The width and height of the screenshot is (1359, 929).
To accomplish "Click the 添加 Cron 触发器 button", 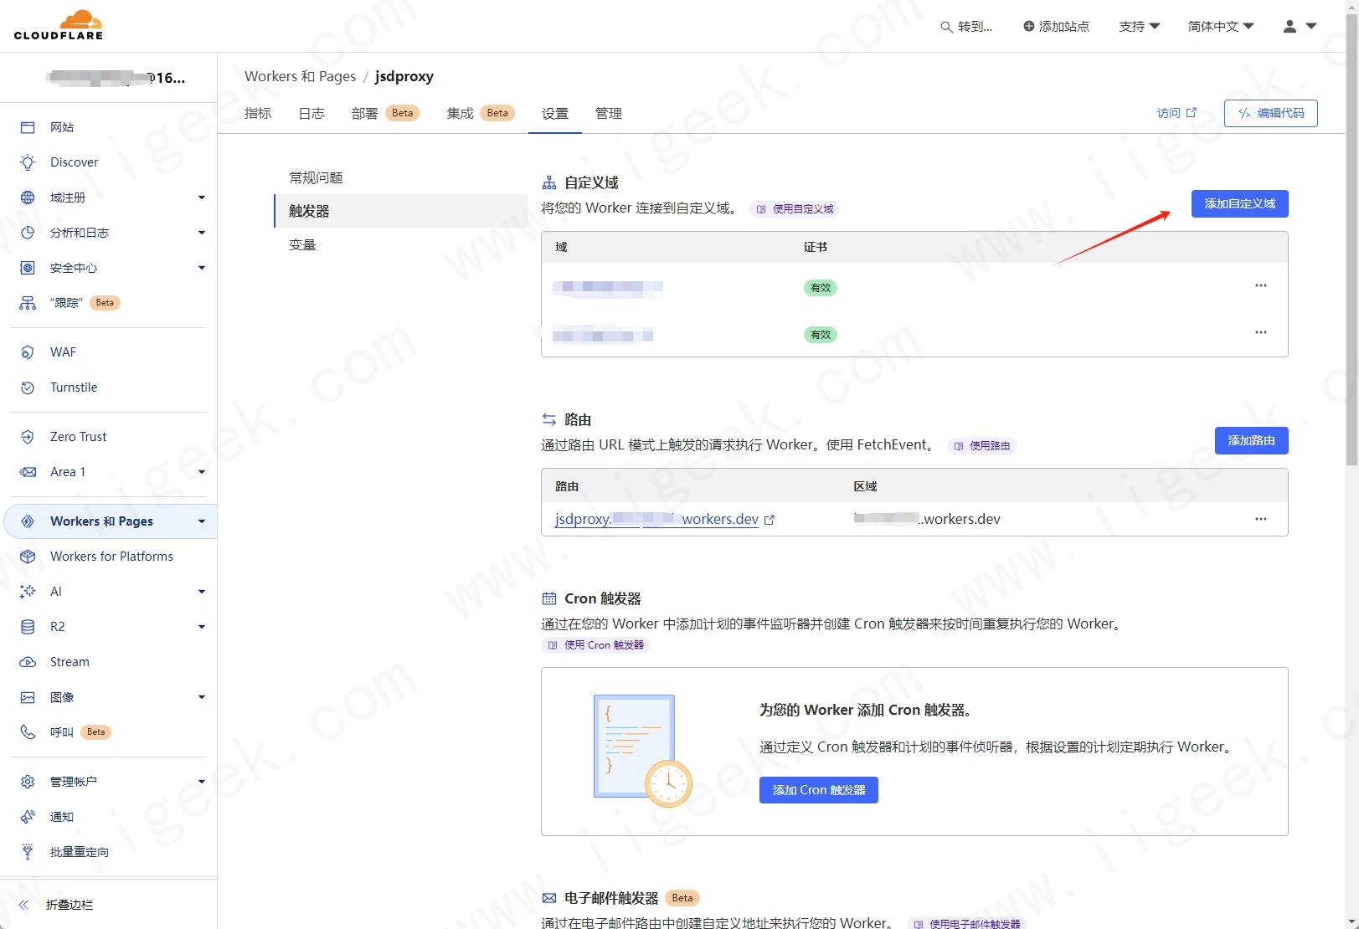I will coord(818,790).
